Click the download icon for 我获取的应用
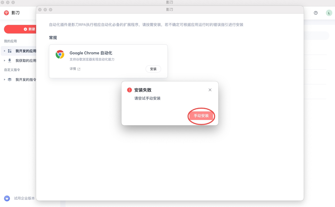The height and width of the screenshot is (207, 335). (x=10, y=61)
